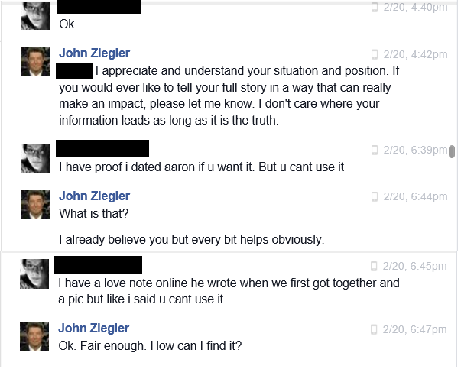The height and width of the screenshot is (382, 461).
Task: Click mobile icon beside 2/20, 6:45pm
Action: point(374,266)
